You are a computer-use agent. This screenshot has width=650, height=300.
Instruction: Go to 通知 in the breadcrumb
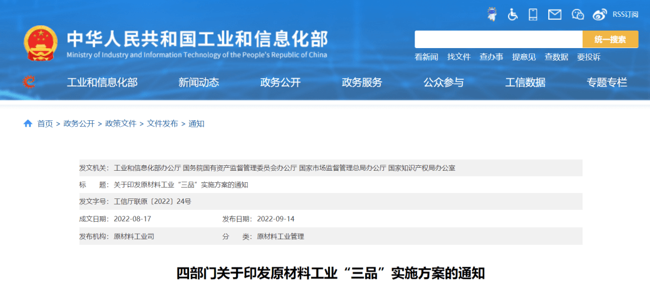(x=196, y=123)
